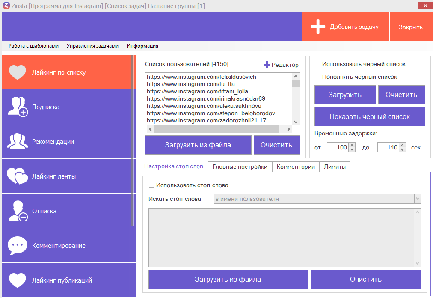Switch to Лимиты tab
433x298 pixels.
[335, 167]
